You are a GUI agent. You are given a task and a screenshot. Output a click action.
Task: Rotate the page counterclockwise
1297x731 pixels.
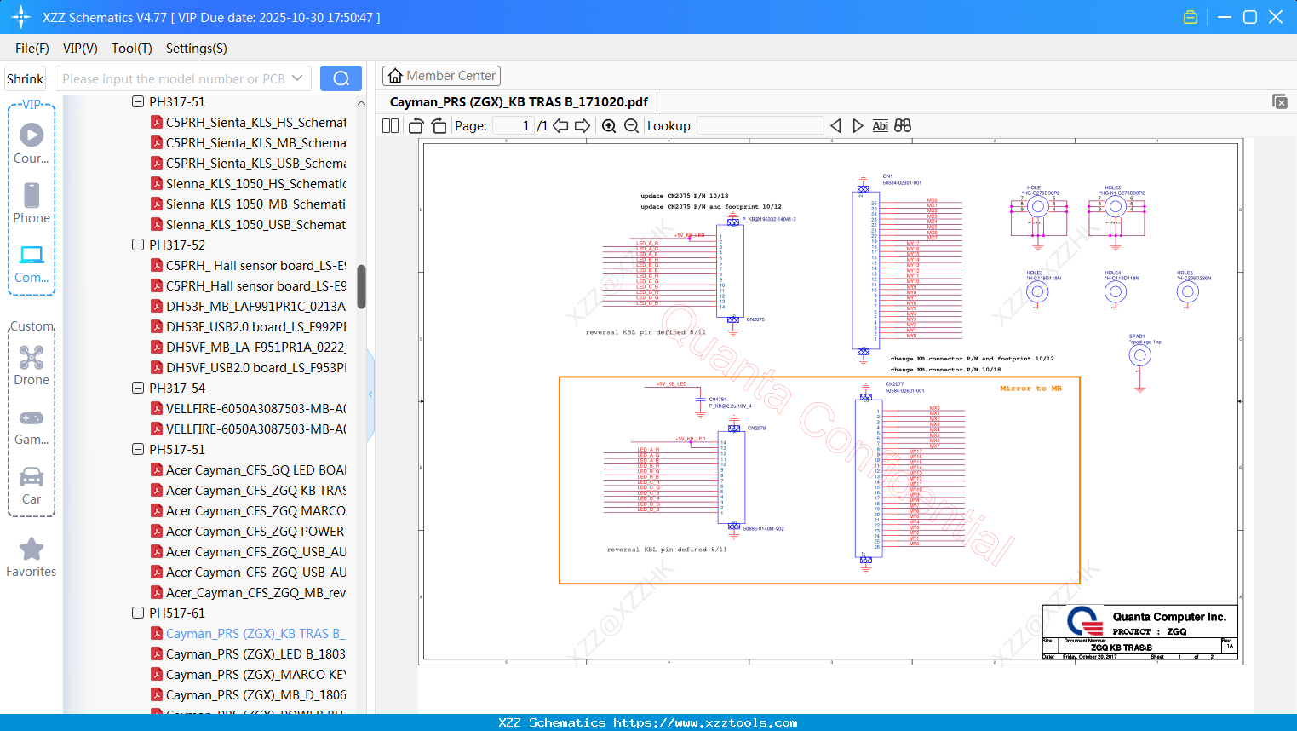416,126
